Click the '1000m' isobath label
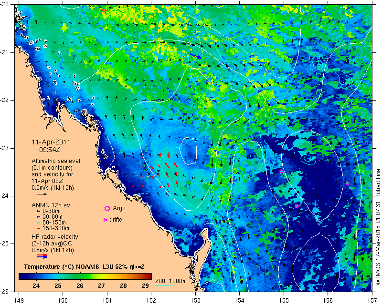This screenshot has height=305, width=382. 178,281
